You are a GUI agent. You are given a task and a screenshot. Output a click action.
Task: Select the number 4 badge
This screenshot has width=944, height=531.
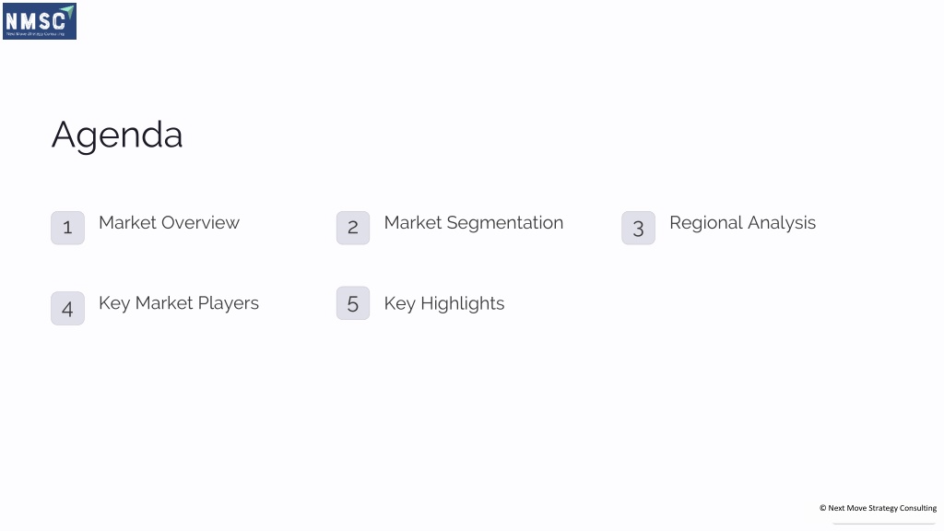[67, 308]
